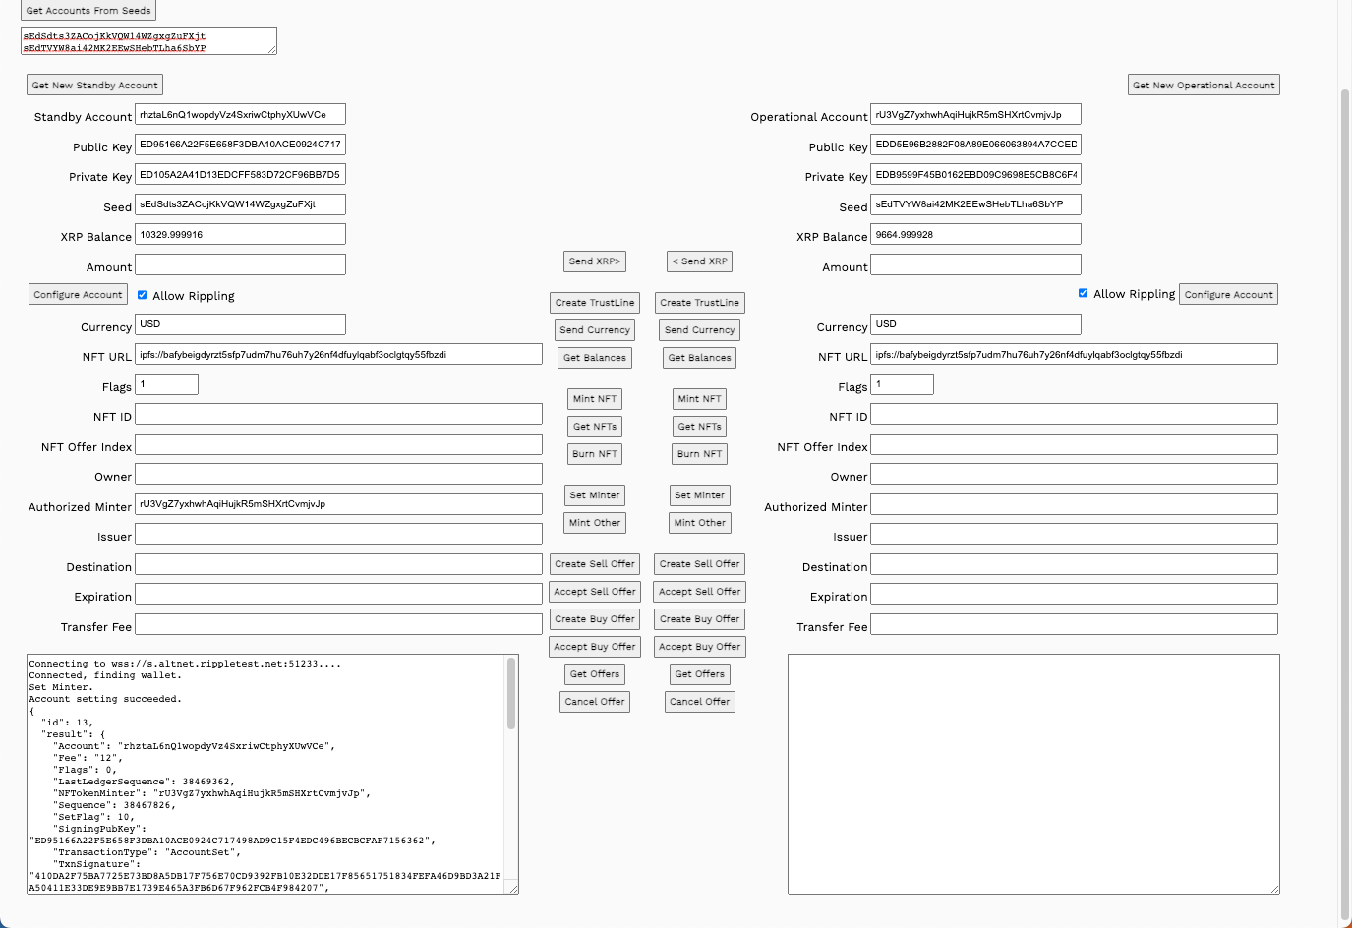Click the empty operational results text area
This screenshot has width=1352, height=928.
pos(1032,774)
